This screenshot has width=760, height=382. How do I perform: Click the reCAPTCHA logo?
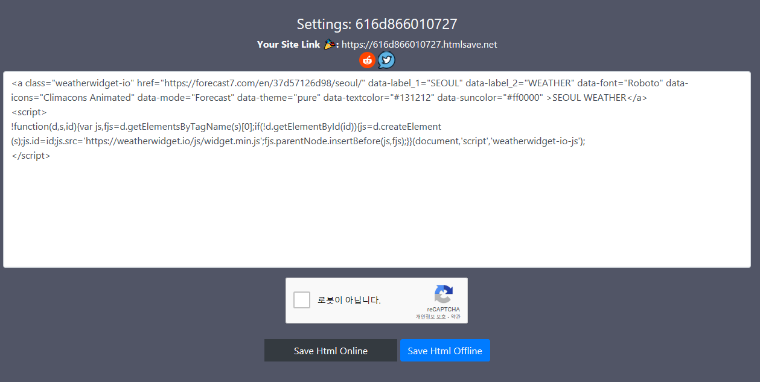[x=443, y=294]
